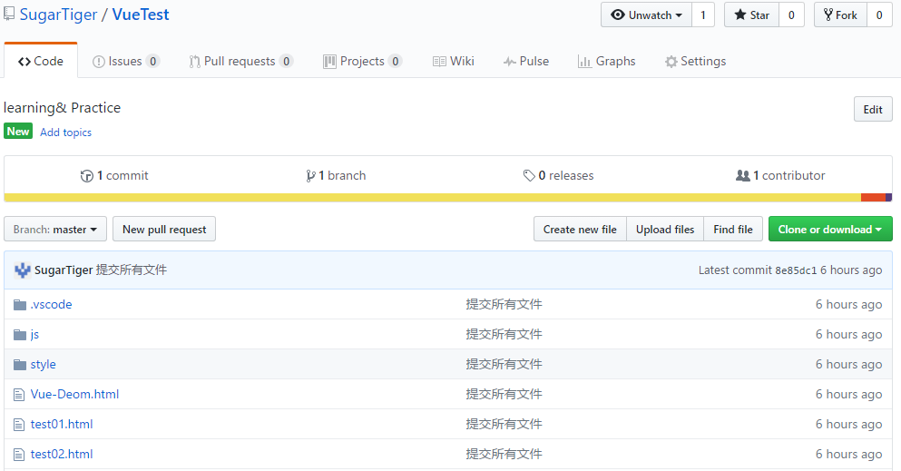Screen dimensions: 901x471
Task: Open the Branch: master dropdown
Action: click(x=55, y=230)
